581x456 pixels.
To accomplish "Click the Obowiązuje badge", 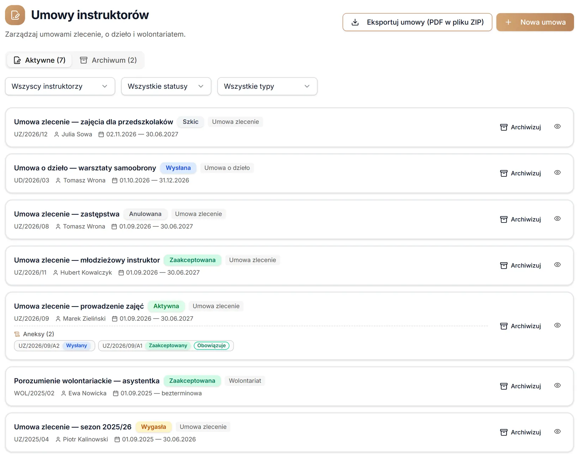I will (211, 346).
